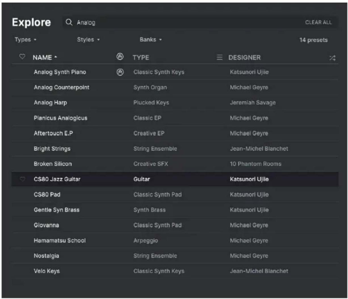Open the Styles filter dropdown
The image size is (348, 299).
point(88,40)
